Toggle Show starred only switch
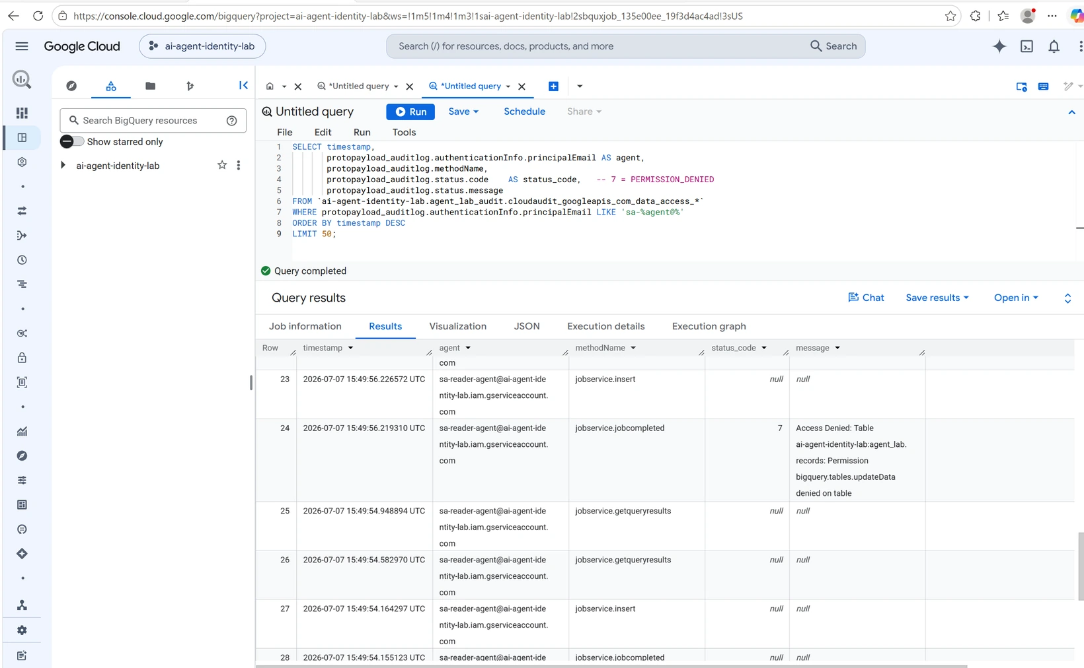 pos(71,141)
